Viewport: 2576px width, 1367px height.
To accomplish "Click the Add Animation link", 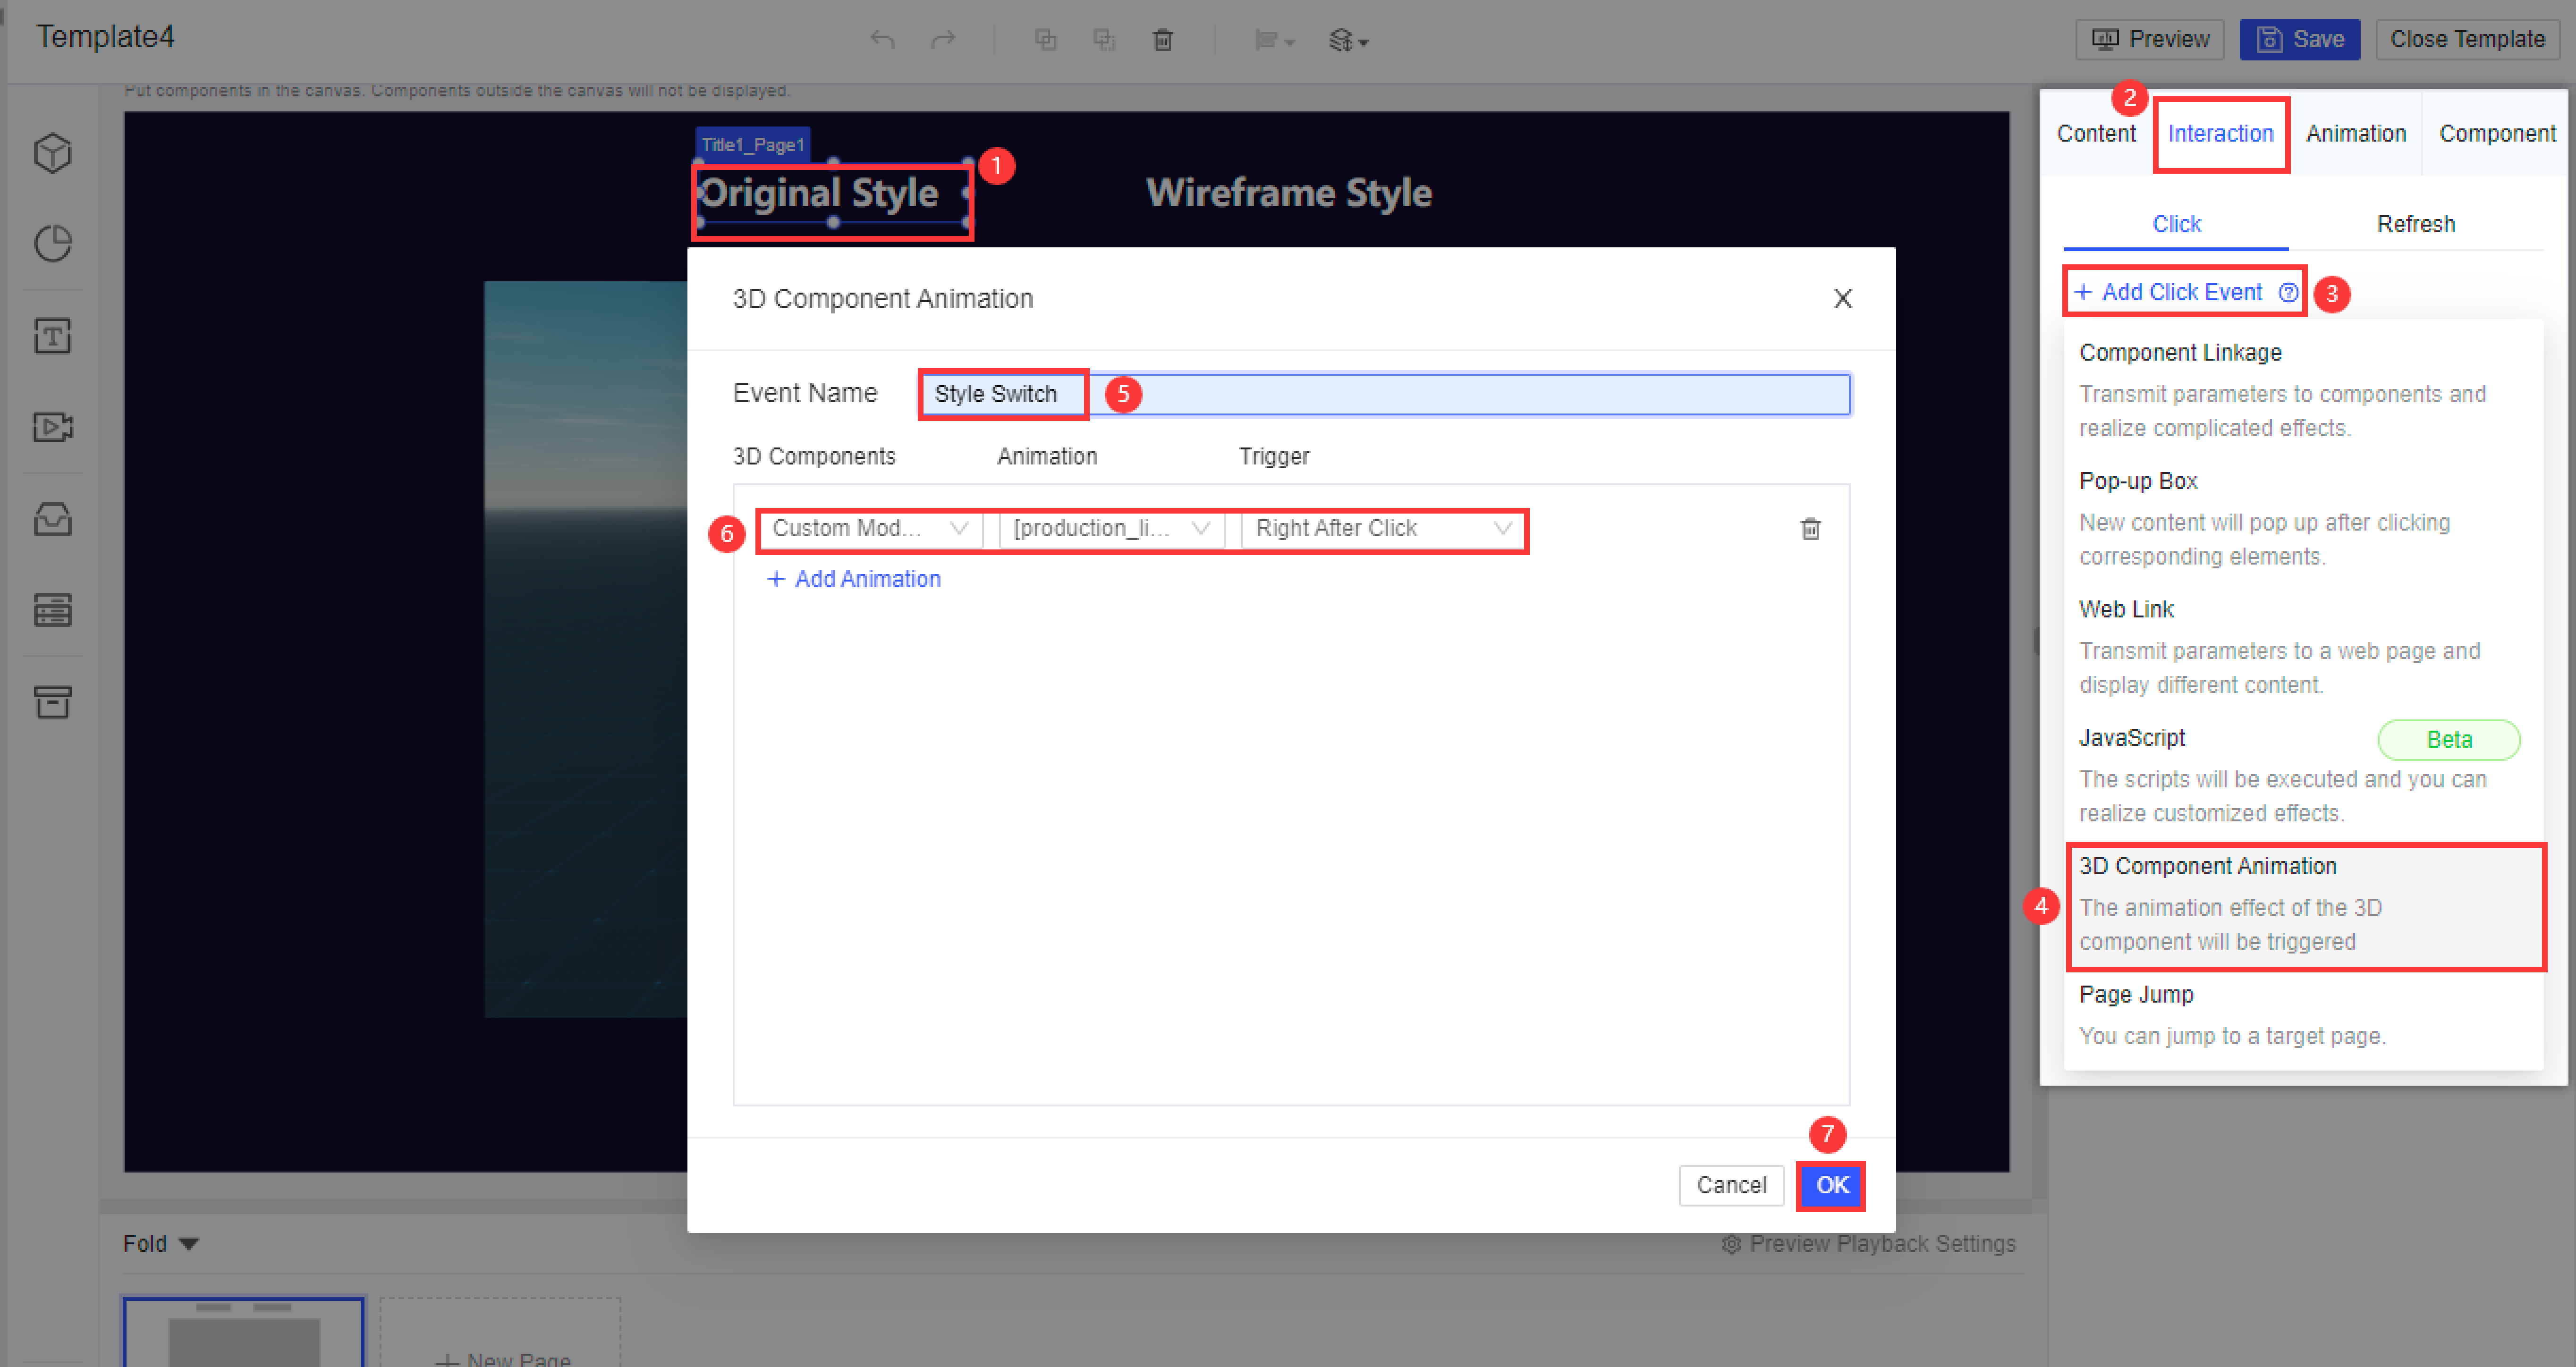I will click(x=853, y=579).
